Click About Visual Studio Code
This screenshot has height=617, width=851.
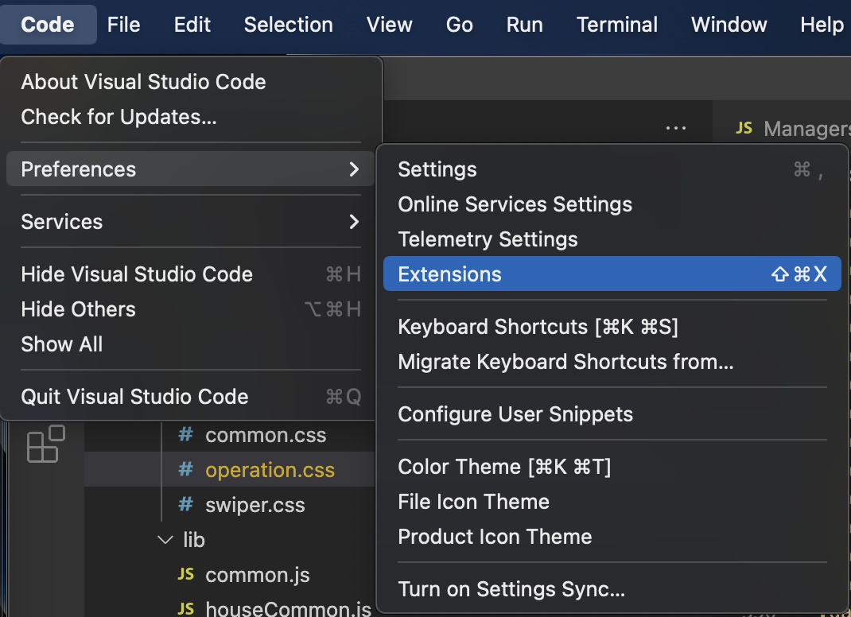pyautogui.click(x=142, y=81)
